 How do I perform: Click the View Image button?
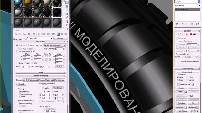[58, 88]
